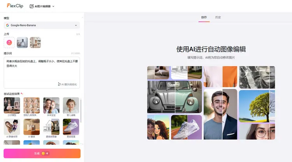Choose the 公仔模型 effect thumbnail
Viewport: 292px width, 162px height.
12,106
